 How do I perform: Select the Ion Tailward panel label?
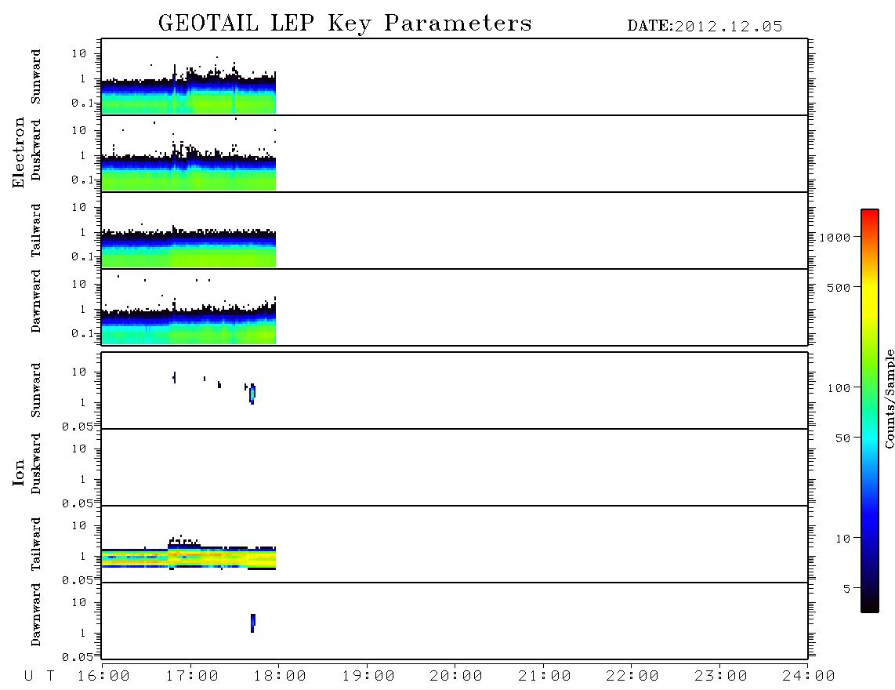point(36,544)
